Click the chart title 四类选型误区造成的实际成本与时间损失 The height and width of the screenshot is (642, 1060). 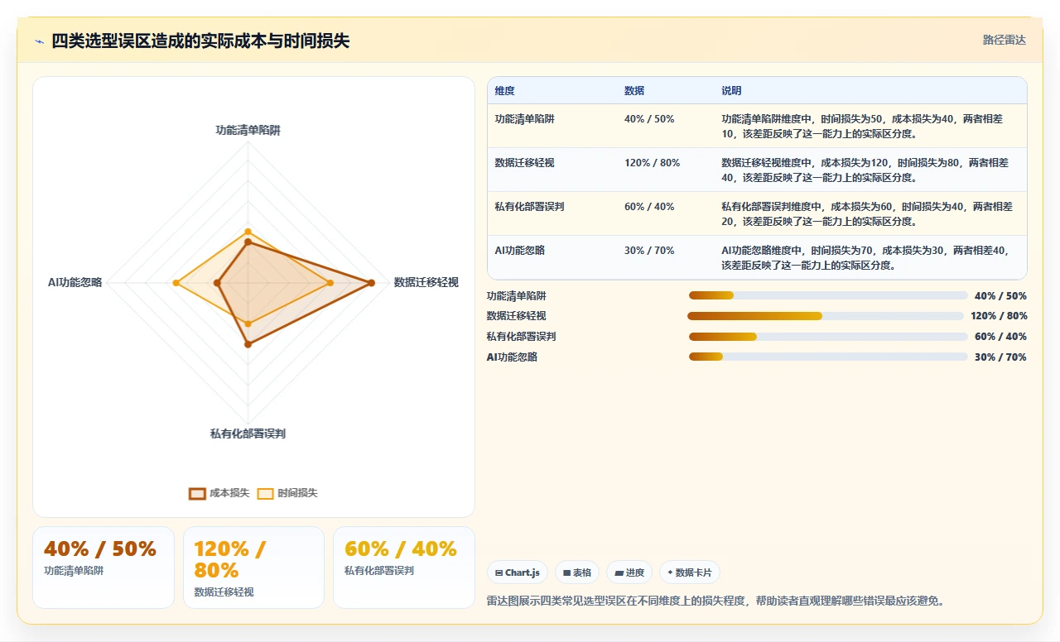coord(200,41)
